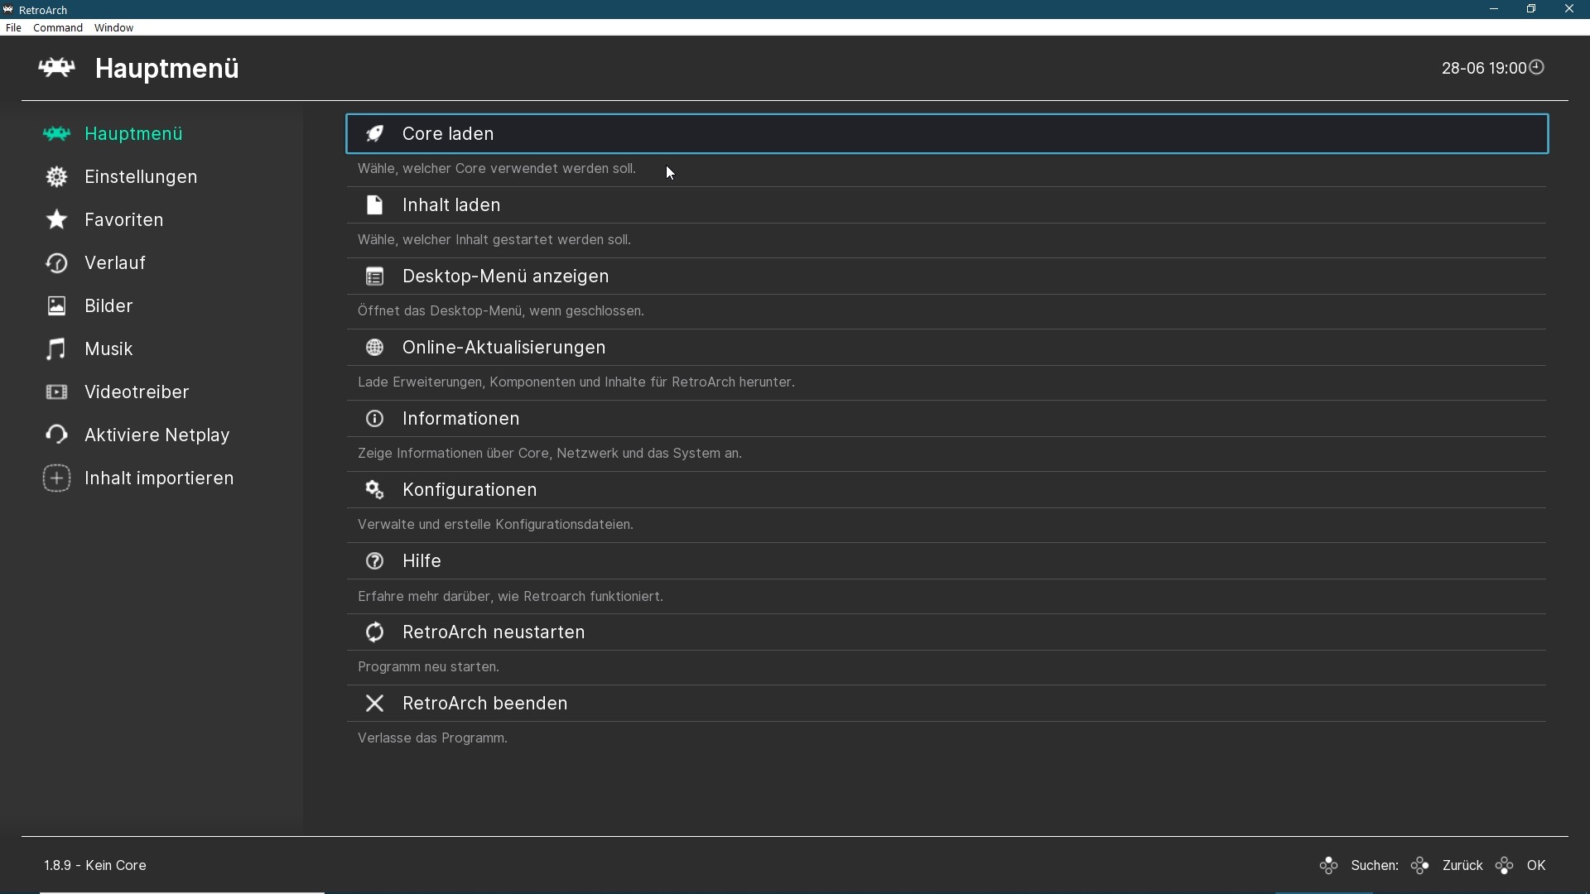Click the Verlauf history icon

pos(56,263)
